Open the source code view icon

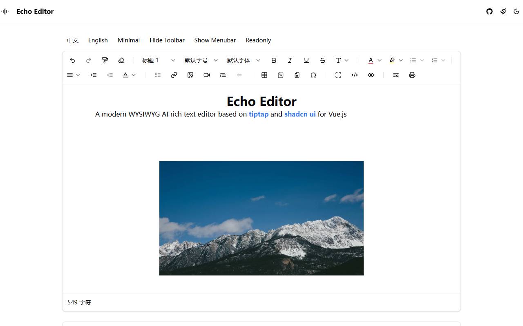tap(355, 75)
